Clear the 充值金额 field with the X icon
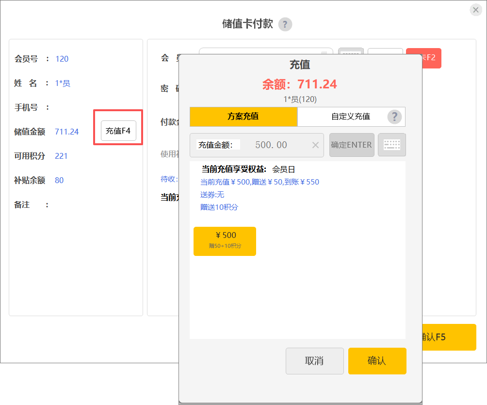 (x=315, y=145)
